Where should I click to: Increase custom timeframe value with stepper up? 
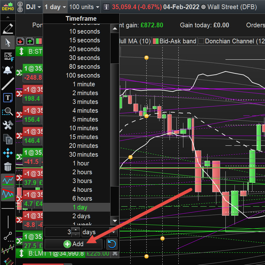click(x=76, y=230)
